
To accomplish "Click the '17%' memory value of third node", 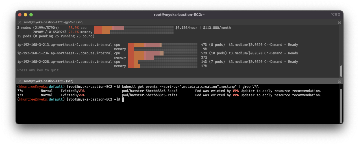I will [x=204, y=66].
